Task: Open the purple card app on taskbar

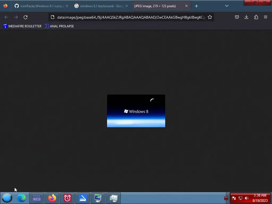Action: [37, 198]
